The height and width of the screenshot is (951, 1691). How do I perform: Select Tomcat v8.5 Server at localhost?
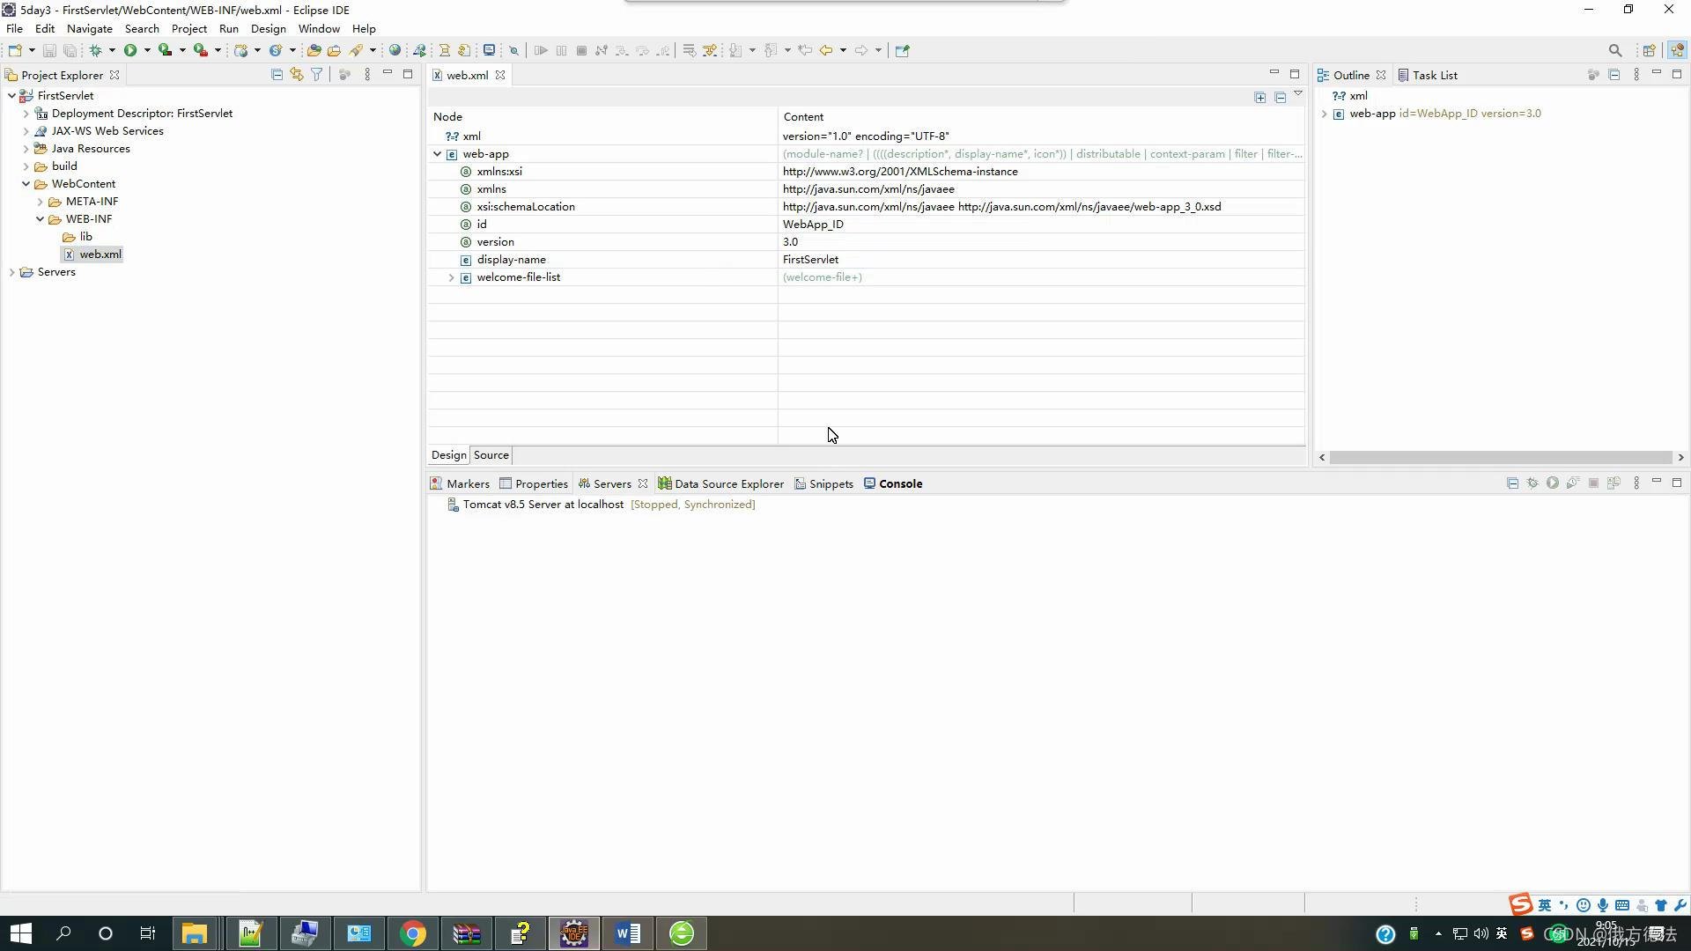pyautogui.click(x=543, y=505)
